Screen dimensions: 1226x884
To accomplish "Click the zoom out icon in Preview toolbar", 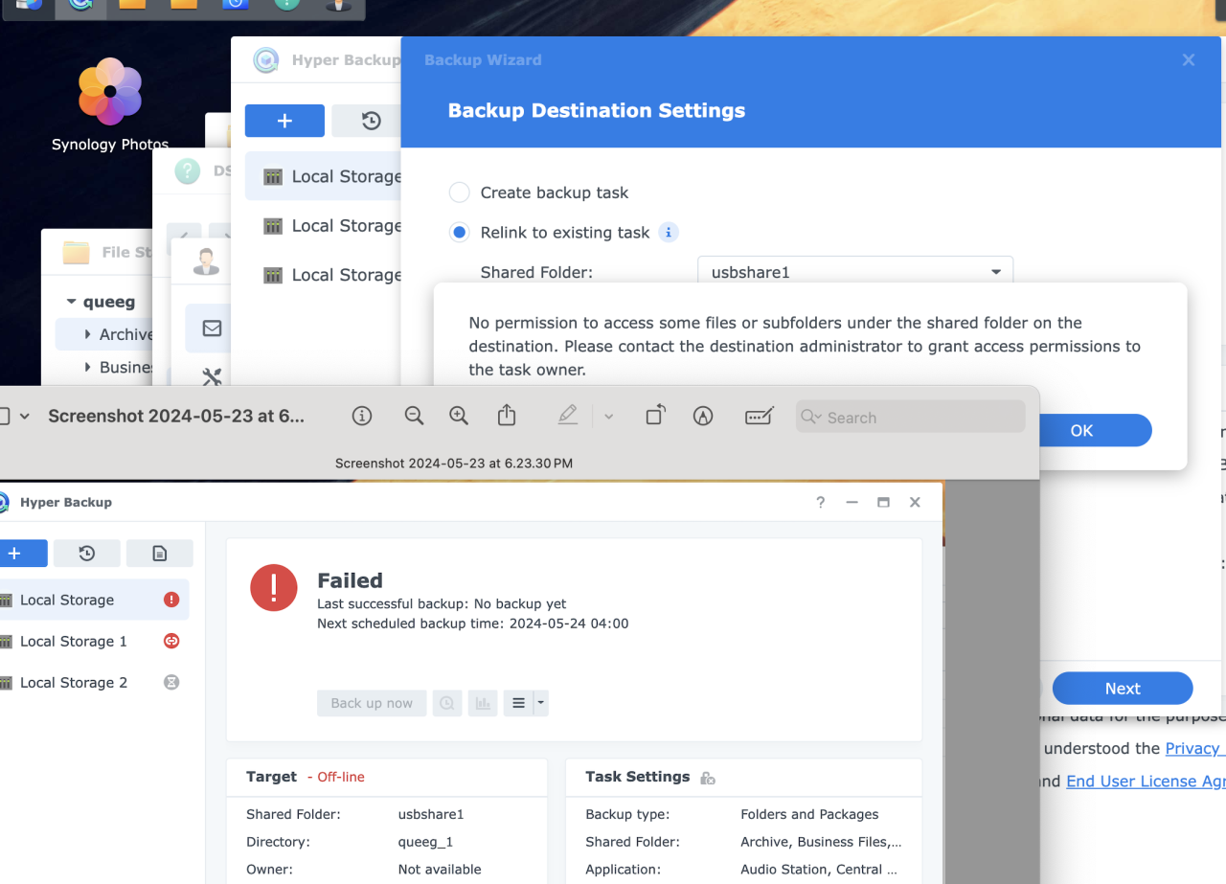I will (x=414, y=416).
